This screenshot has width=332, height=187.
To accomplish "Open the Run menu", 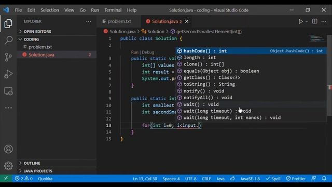I will 95,10.
